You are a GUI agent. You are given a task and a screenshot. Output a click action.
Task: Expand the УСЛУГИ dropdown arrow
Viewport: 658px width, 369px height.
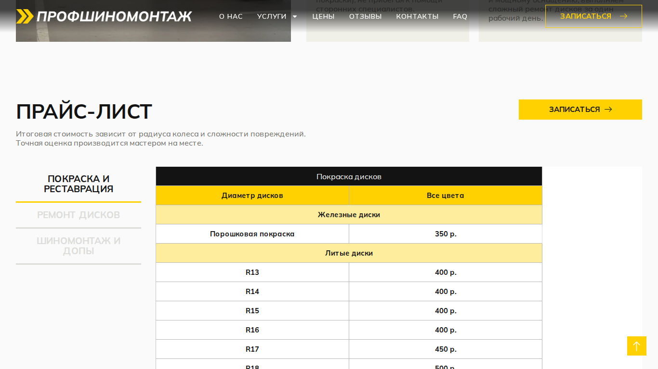point(295,16)
